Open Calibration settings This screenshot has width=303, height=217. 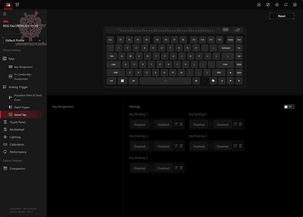point(17,145)
